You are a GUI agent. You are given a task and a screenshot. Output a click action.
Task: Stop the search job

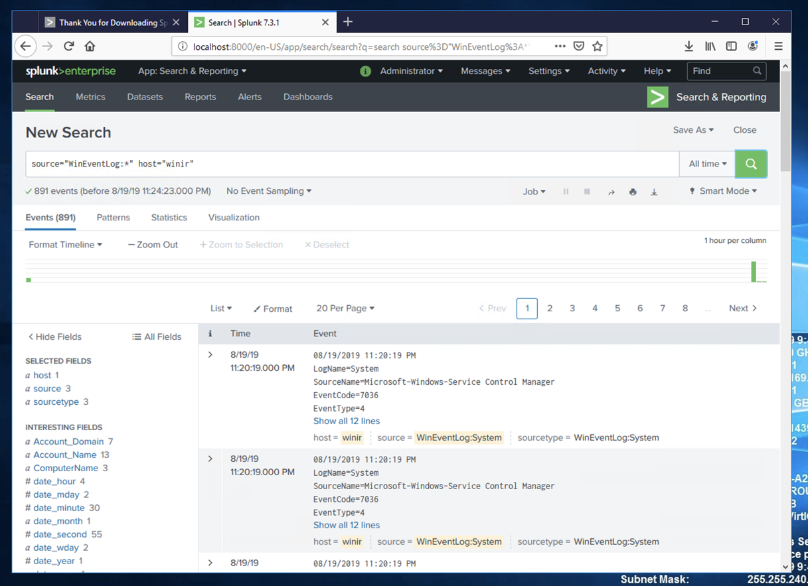(x=587, y=192)
